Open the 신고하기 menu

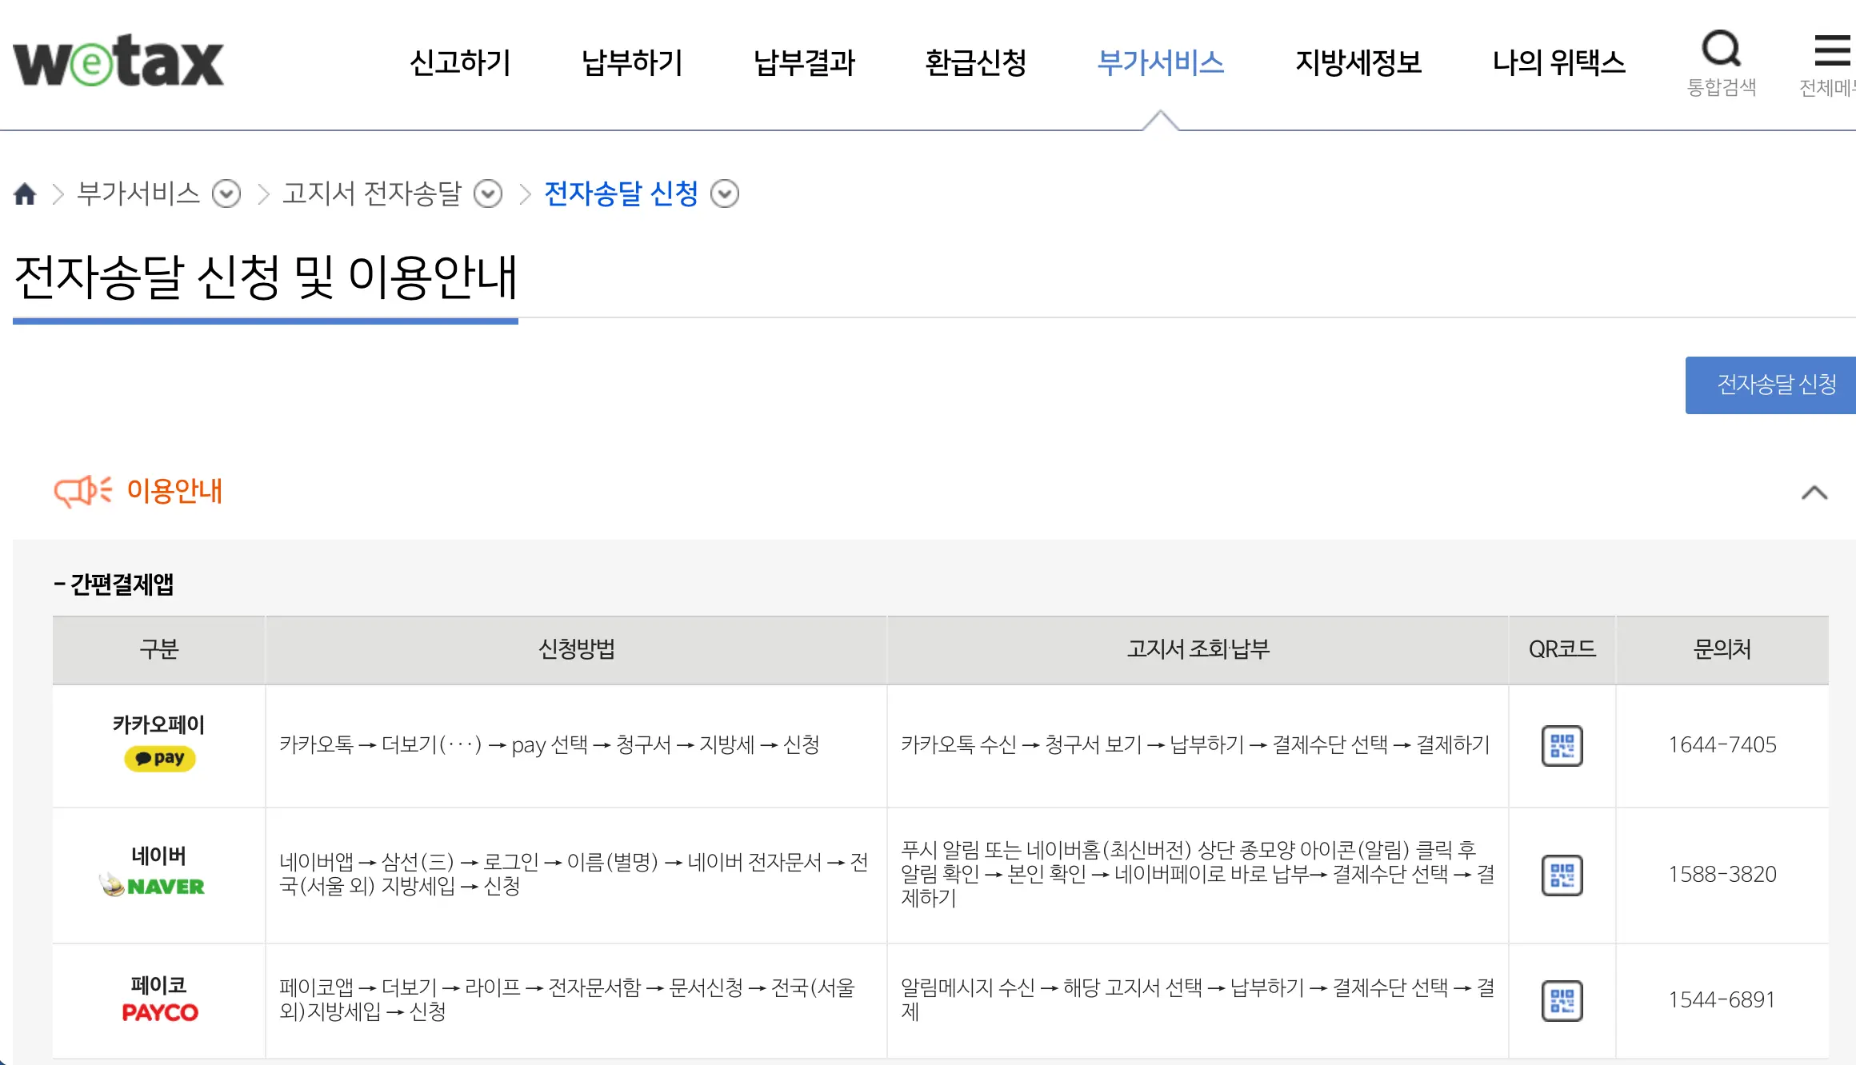pos(460,62)
